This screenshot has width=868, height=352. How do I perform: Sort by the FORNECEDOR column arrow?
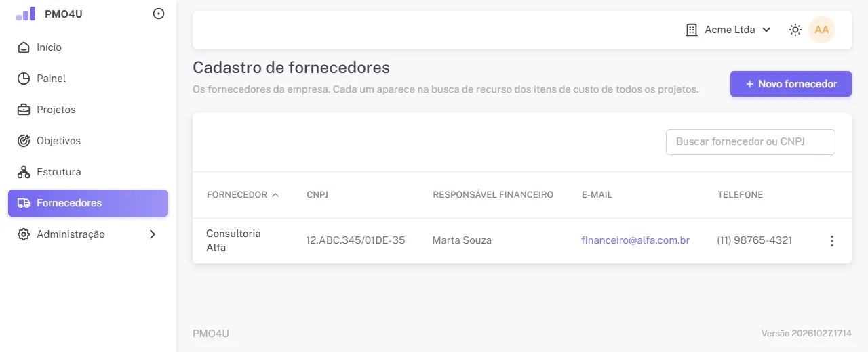tap(275, 195)
